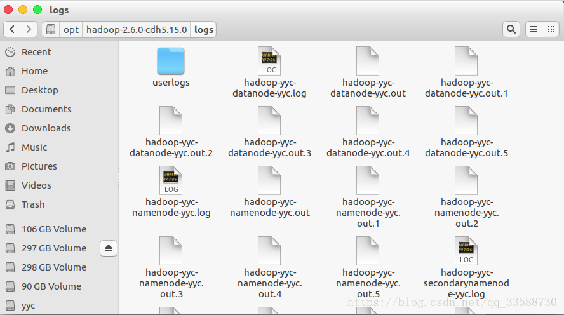Viewport: 564px width, 315px height.
Task: Open 90 GB Volume in sidebar
Action: point(59,286)
